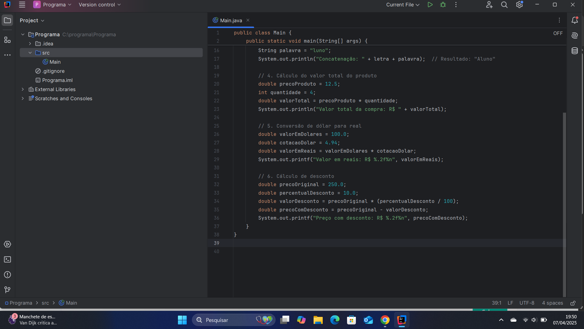Viewport: 584px width, 329px height.
Task: Toggle the OFF inspections widget
Action: pos(558,33)
